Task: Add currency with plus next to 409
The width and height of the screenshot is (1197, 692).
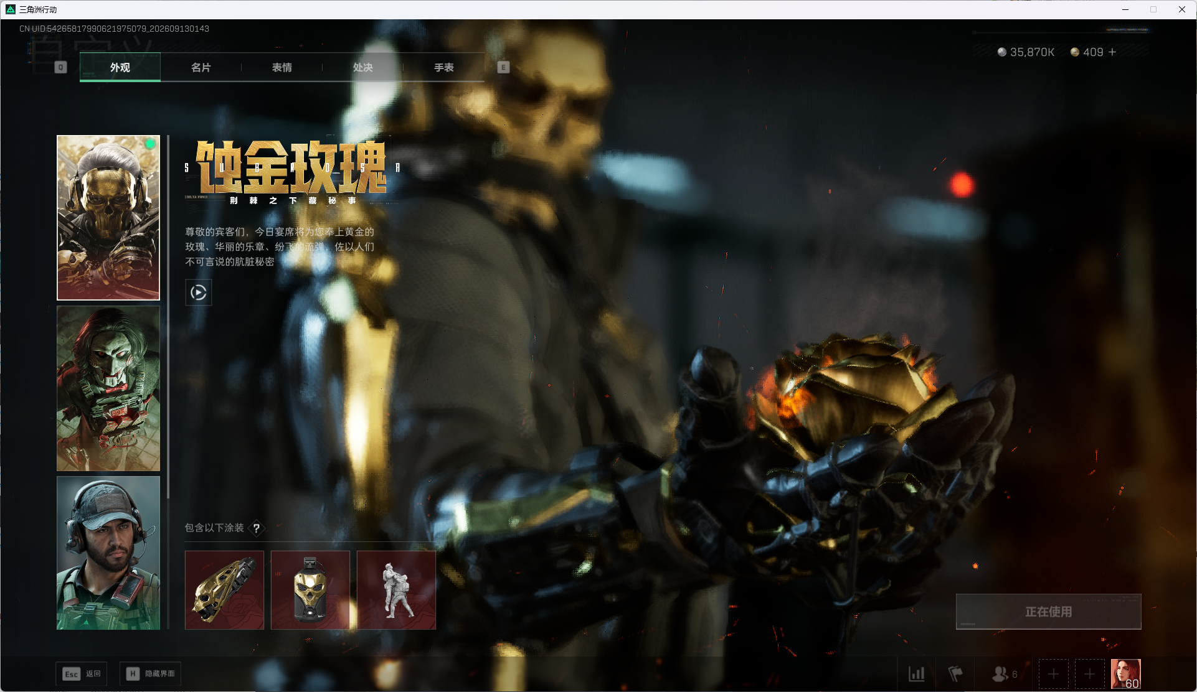Action: tap(1112, 52)
